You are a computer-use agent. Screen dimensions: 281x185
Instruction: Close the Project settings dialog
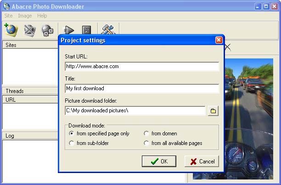pos(219,40)
